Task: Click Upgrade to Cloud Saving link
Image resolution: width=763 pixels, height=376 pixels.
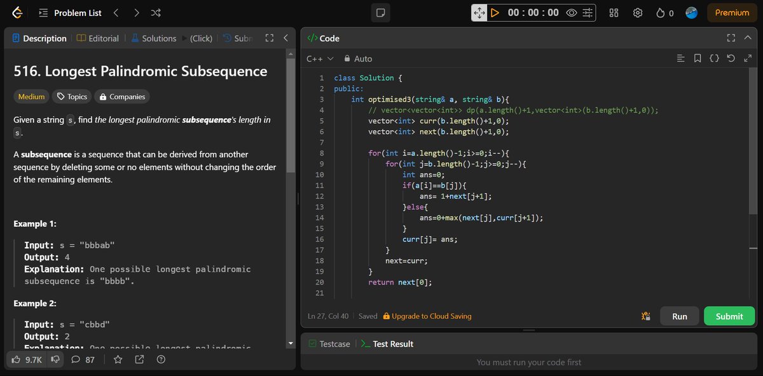Action: pos(427,316)
